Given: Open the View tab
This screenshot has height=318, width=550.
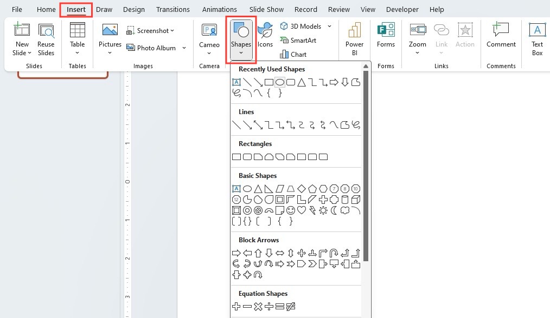Looking at the screenshot, I should 368,9.
